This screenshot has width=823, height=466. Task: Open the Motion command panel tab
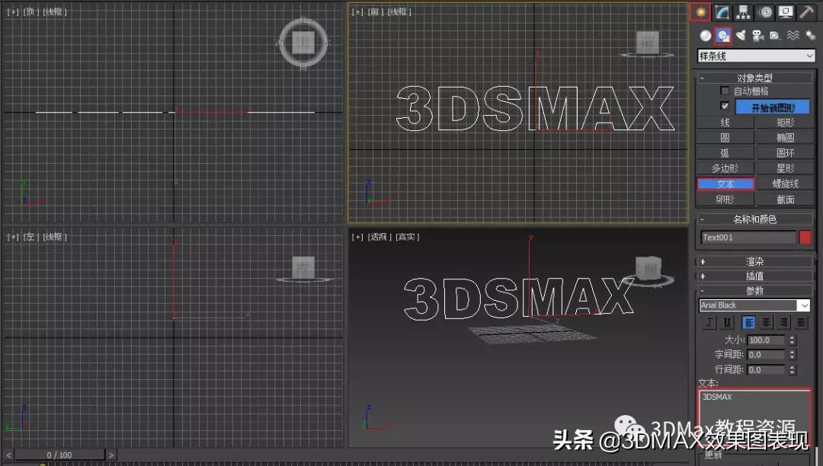pos(765,12)
